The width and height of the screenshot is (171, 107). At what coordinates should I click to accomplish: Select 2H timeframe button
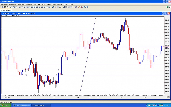[37, 7]
